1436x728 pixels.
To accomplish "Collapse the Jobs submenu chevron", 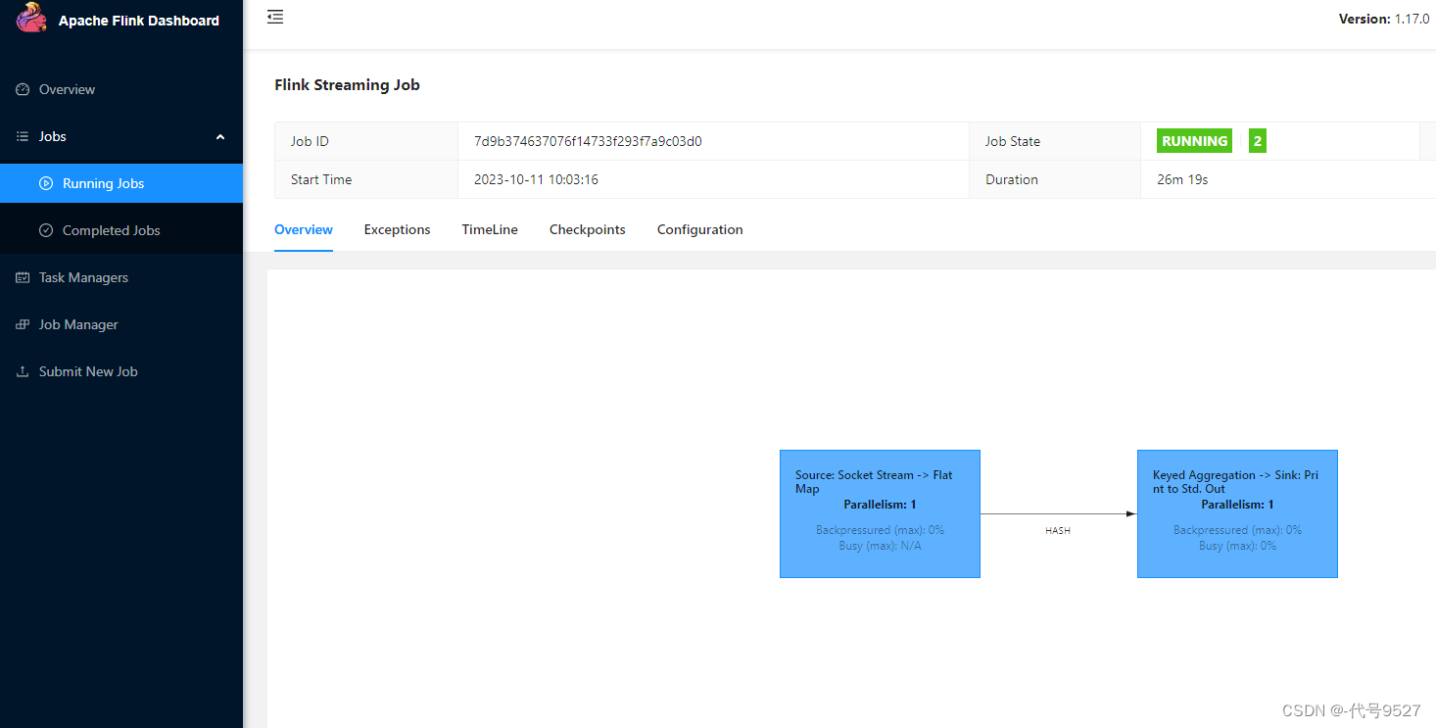I will [220, 137].
